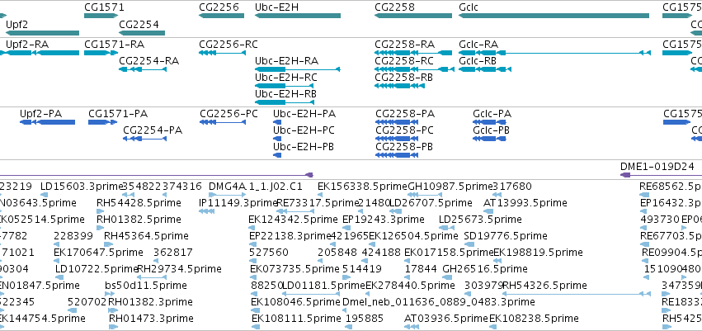This screenshot has width=702, height=331.
Task: Open the EK108238.5prime EST label
Action: pos(534,319)
